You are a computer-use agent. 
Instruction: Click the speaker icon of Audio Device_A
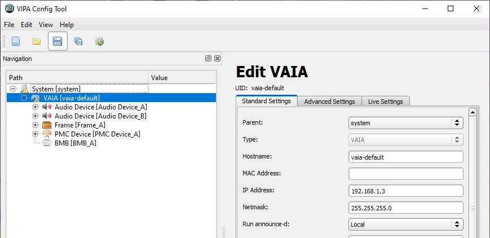47,107
